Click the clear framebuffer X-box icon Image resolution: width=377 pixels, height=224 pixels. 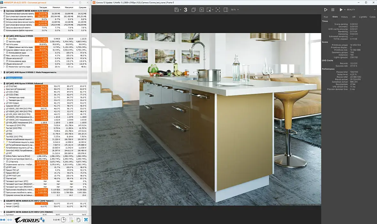tap(202, 10)
